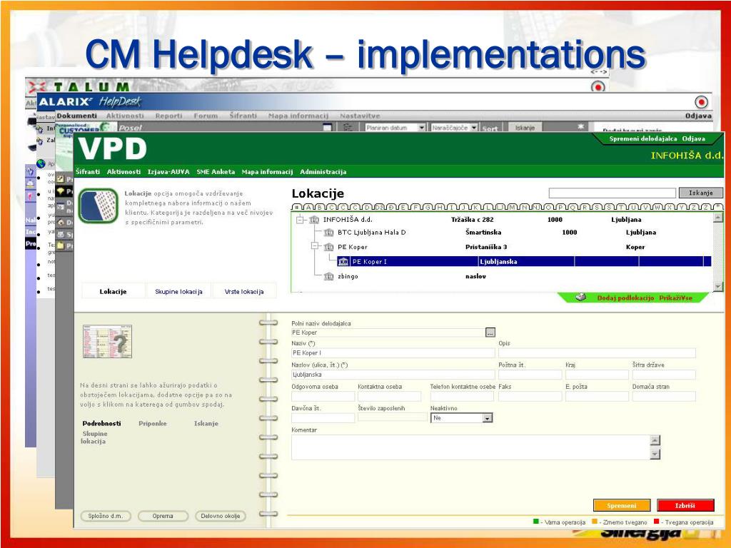Screen dimensions: 731x548
Task: Open Reporti in the ALARIX menu bar
Action: tap(168, 116)
